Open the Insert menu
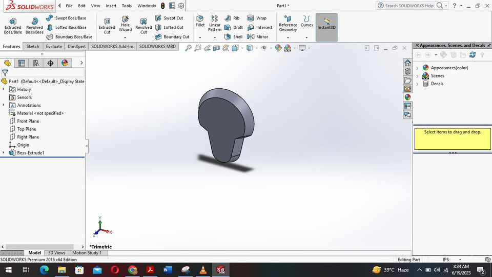Viewport: 492px width, 277px height. 111,6
